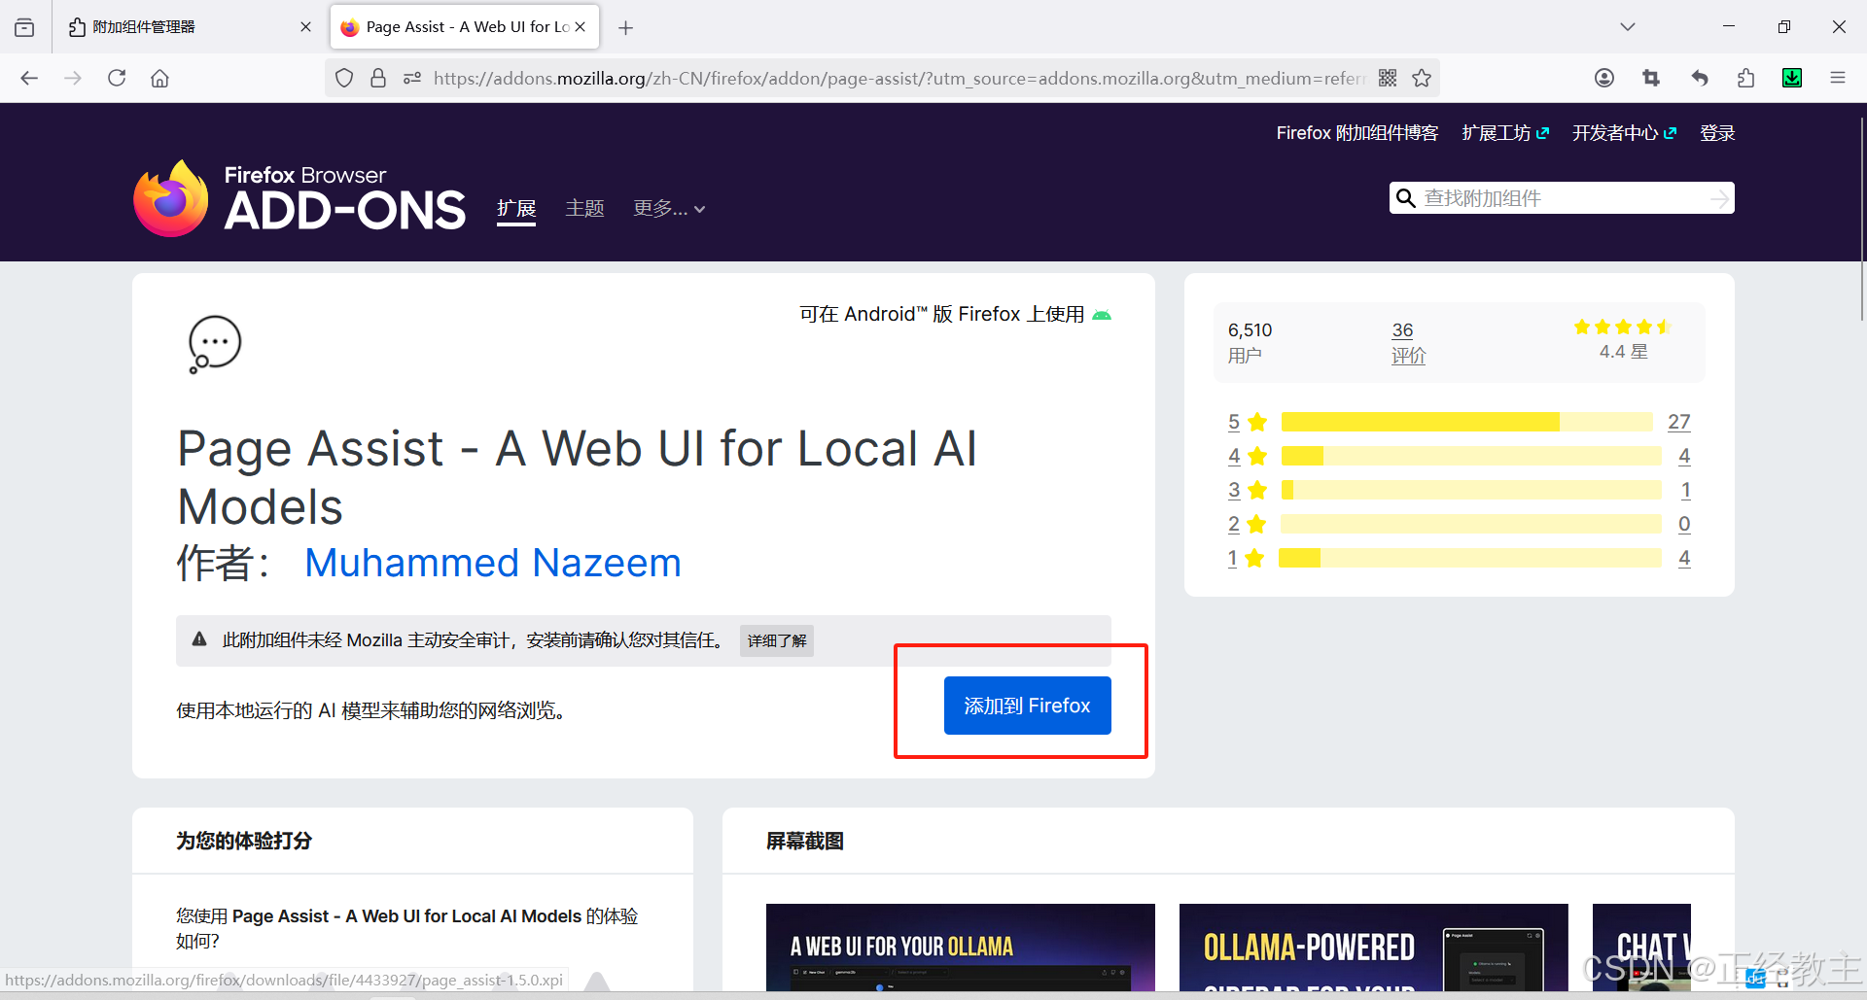Click the Firefox Add-ons logo
The image size is (1867, 1000).
pos(299,199)
